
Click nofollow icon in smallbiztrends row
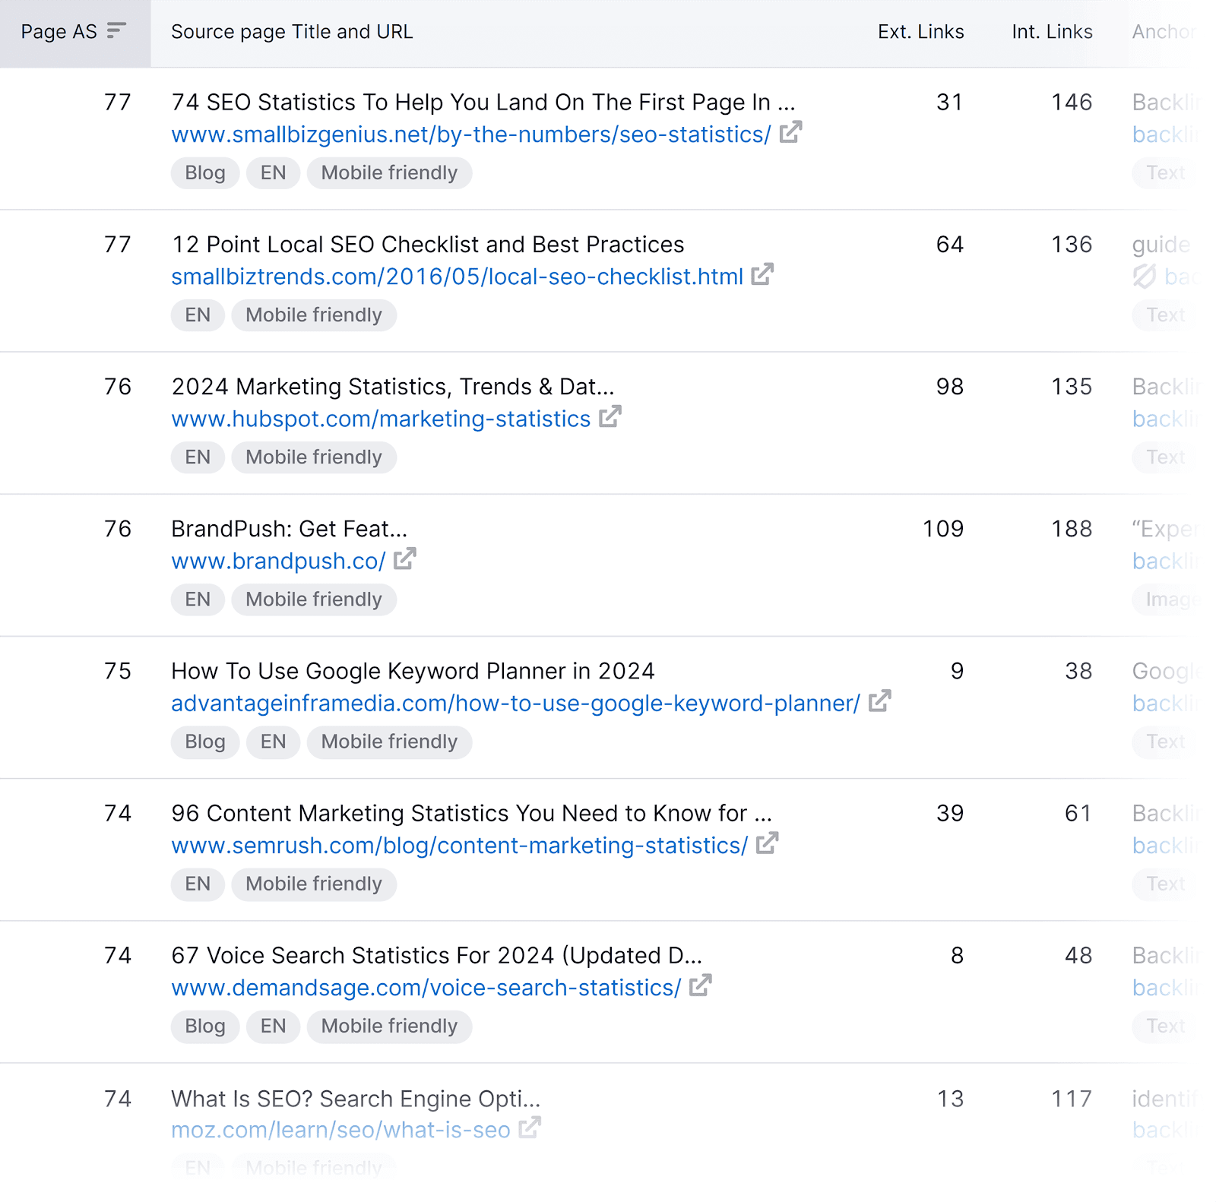1145,277
